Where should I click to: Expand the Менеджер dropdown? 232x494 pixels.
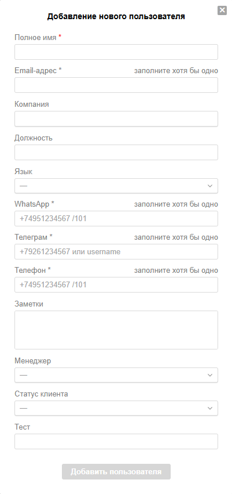116,375
